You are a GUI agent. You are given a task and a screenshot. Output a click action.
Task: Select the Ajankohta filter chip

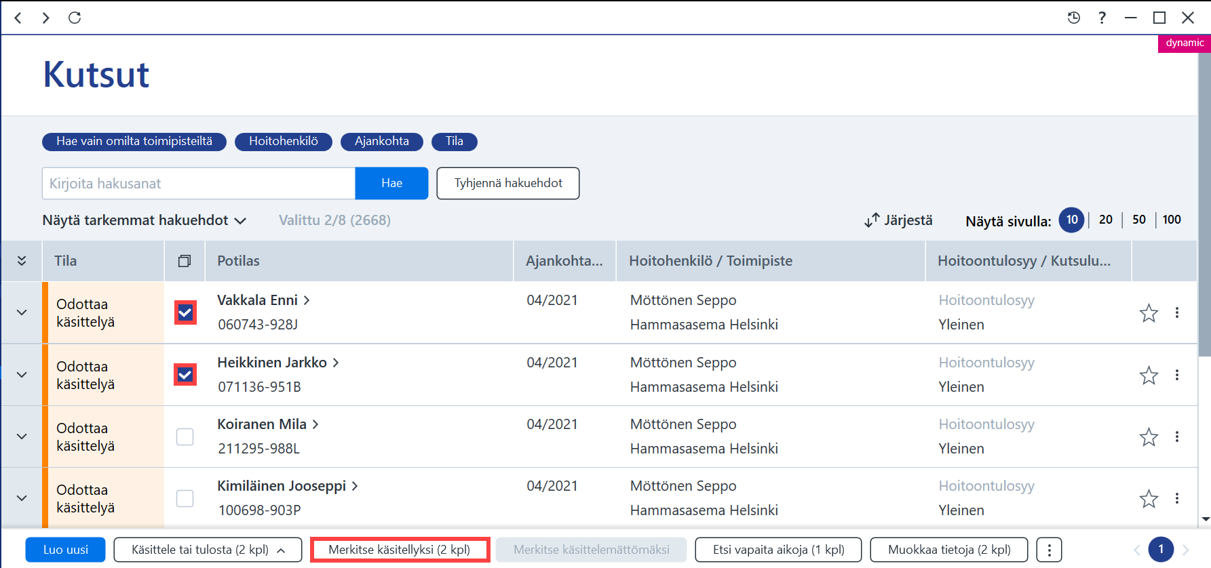[x=382, y=141]
